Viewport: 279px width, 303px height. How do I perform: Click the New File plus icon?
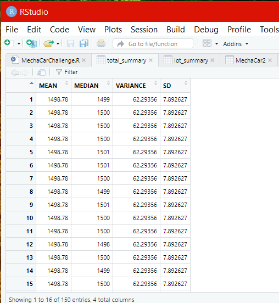tap(8, 43)
